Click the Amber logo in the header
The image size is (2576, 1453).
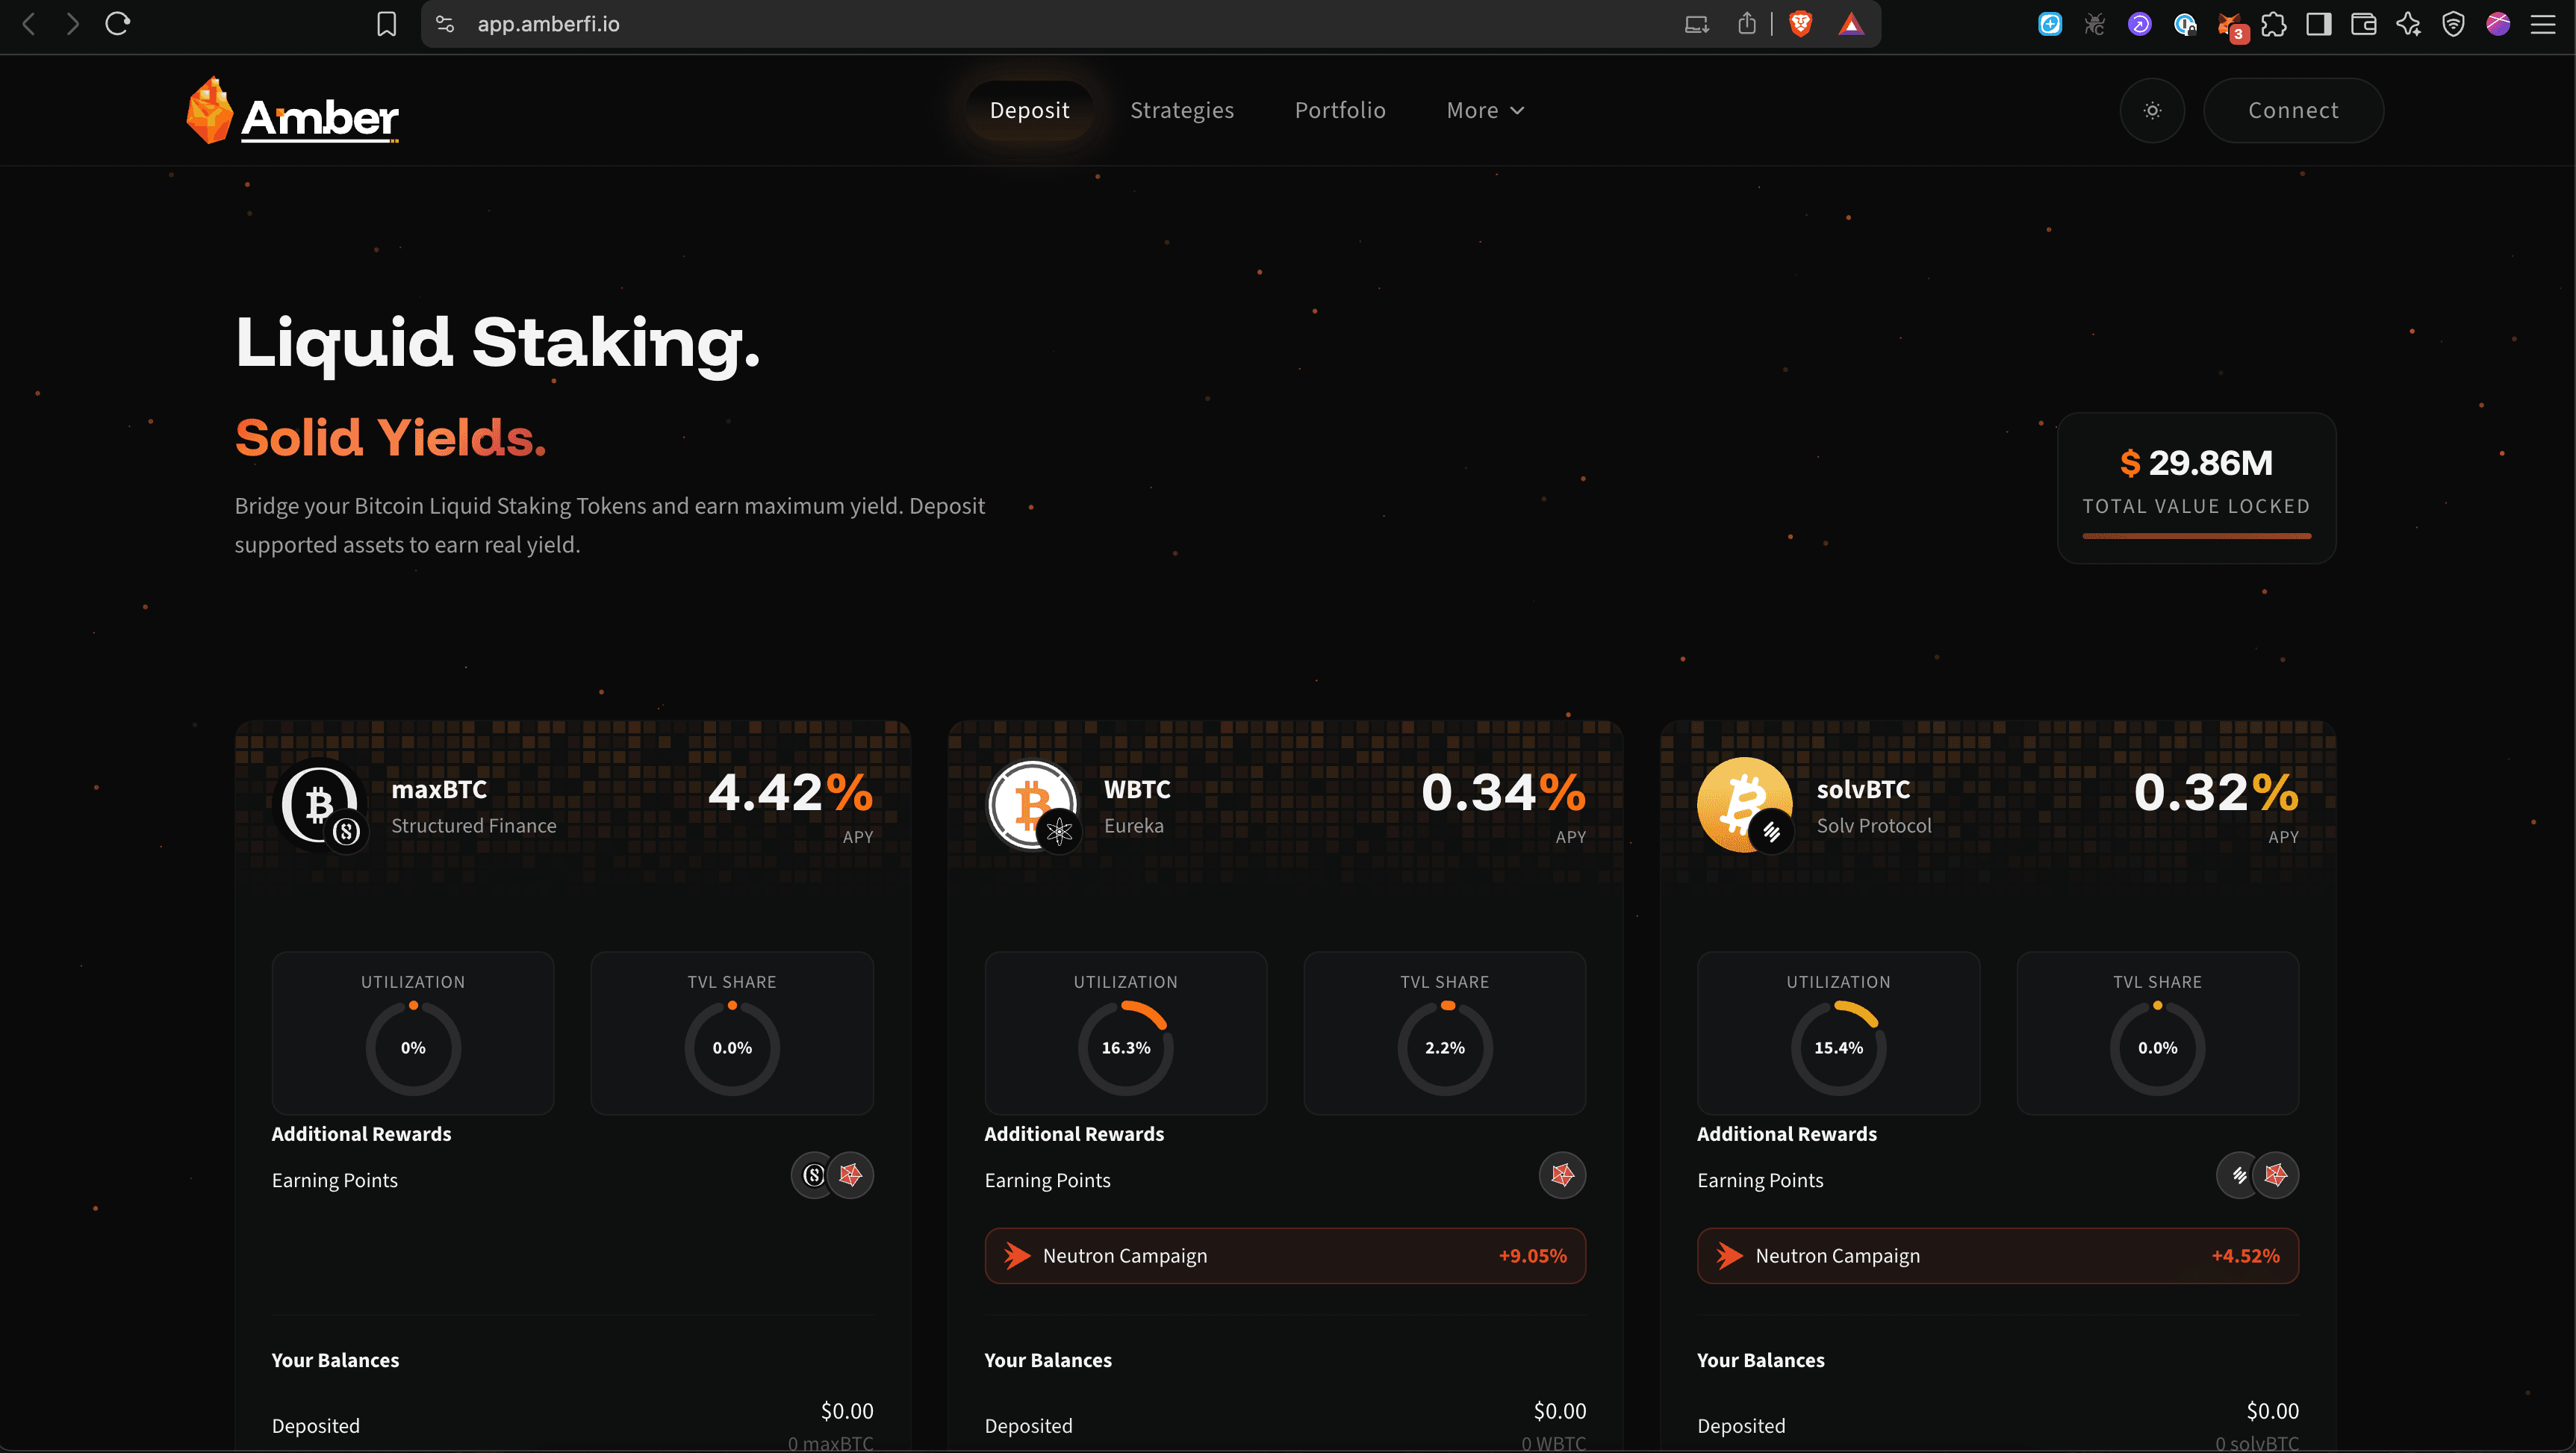[292, 112]
